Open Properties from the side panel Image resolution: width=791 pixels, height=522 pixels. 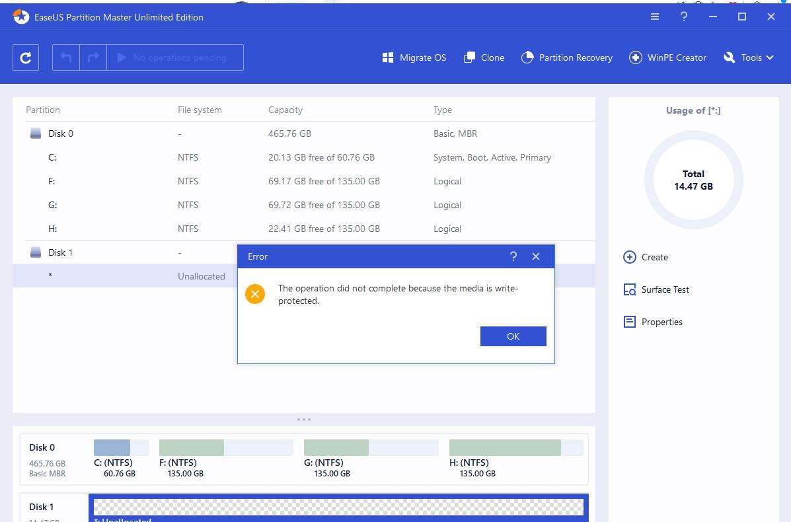(x=653, y=322)
